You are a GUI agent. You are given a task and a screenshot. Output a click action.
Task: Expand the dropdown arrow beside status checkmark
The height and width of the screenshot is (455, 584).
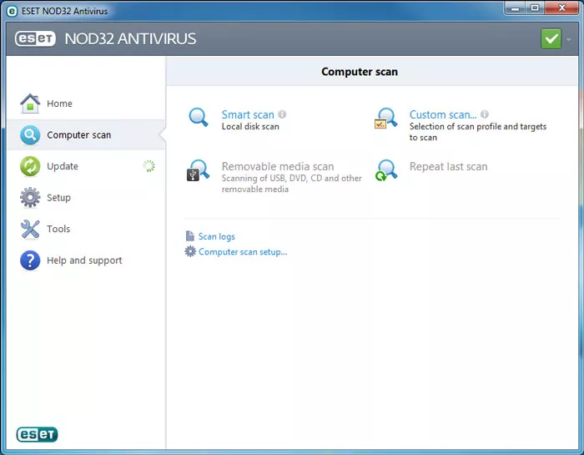[x=568, y=39]
